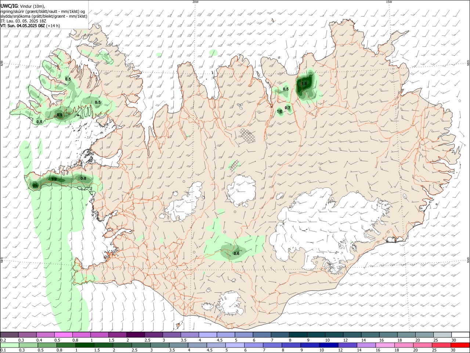Click the upper legend swatch between 0.3 and 0.4
This screenshot has height=353, width=470.
tap(27, 335)
